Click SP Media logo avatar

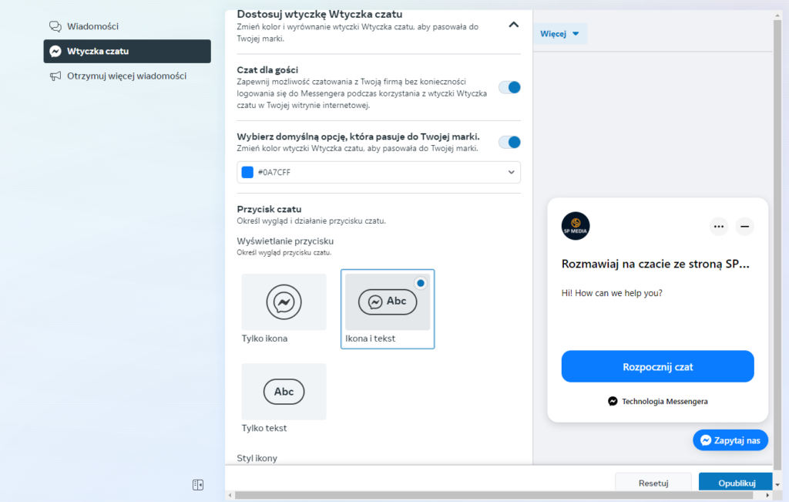coord(576,226)
